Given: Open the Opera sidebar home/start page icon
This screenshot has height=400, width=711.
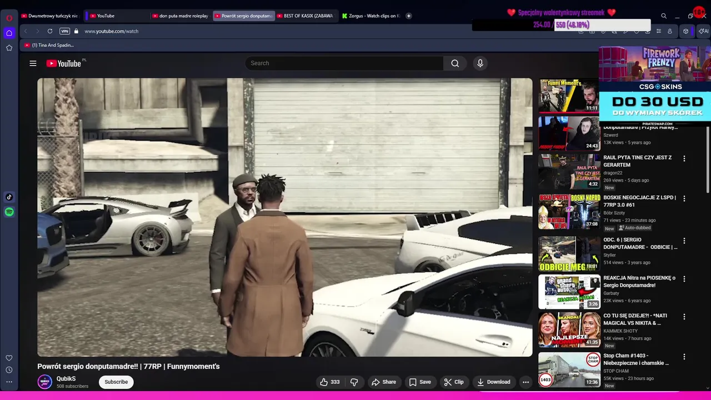Looking at the screenshot, I should coord(9,33).
